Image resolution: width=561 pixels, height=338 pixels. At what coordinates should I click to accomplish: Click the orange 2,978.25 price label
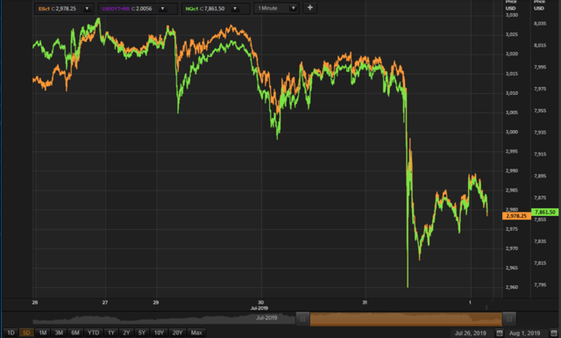[516, 216]
